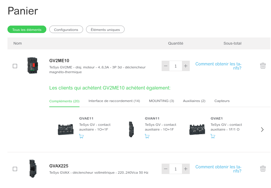Add GVAE11 to cart via cart icon
The width and height of the screenshot is (271, 188).
point(81,136)
